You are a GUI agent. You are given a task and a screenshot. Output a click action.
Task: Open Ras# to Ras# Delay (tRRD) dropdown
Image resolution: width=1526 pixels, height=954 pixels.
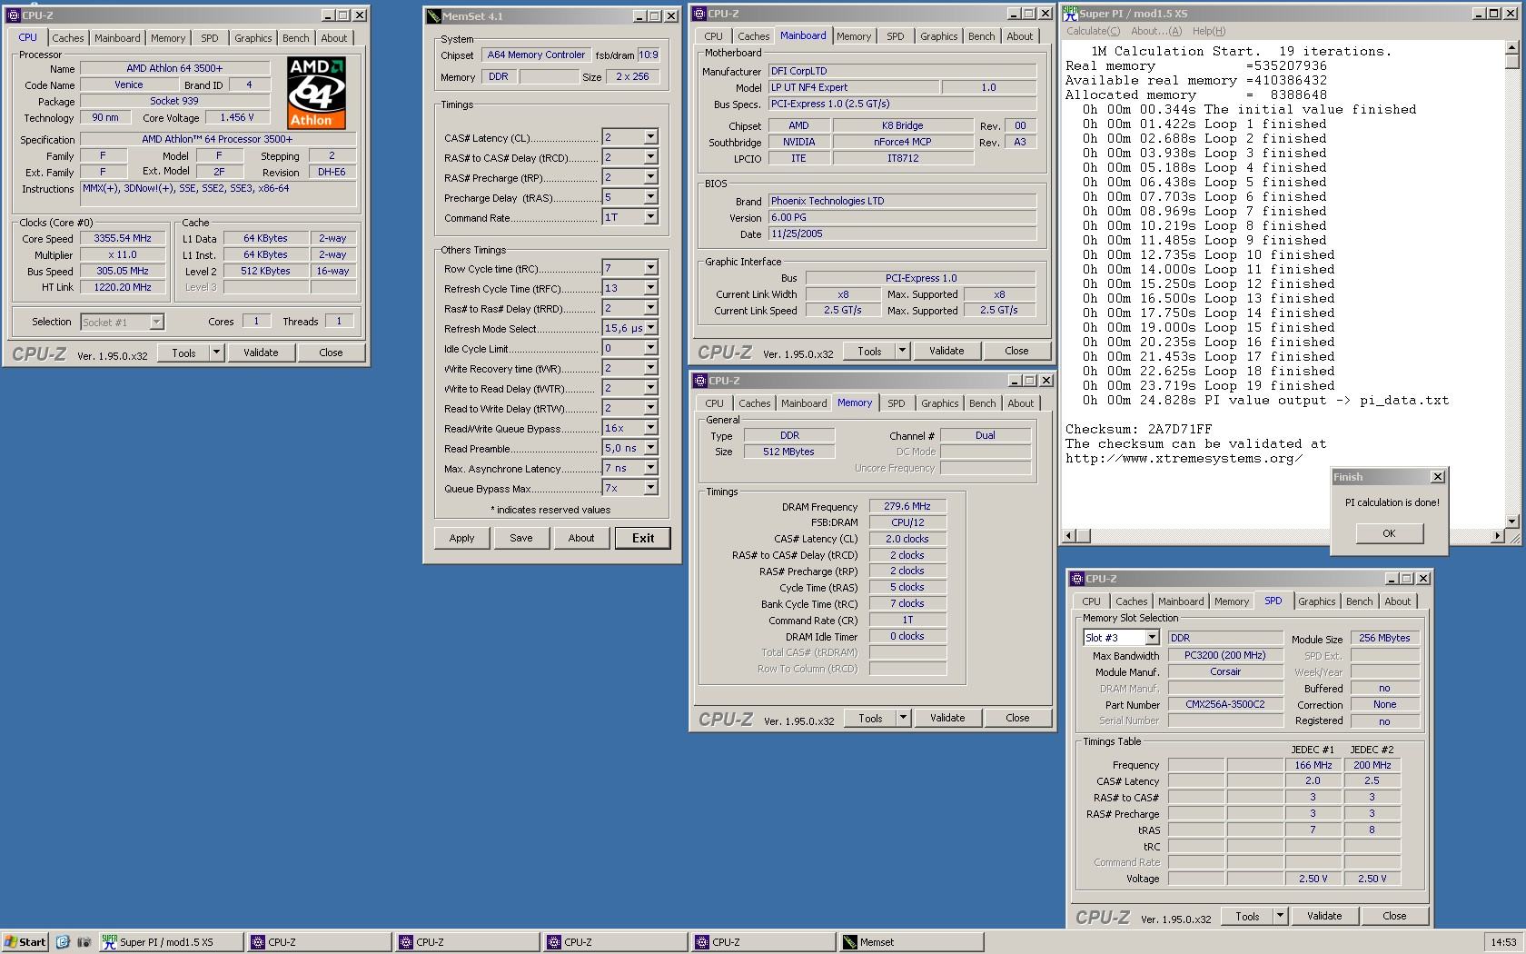(650, 308)
